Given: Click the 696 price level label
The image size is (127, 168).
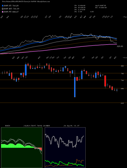Looking at the screenshot, I should tap(122, 89).
